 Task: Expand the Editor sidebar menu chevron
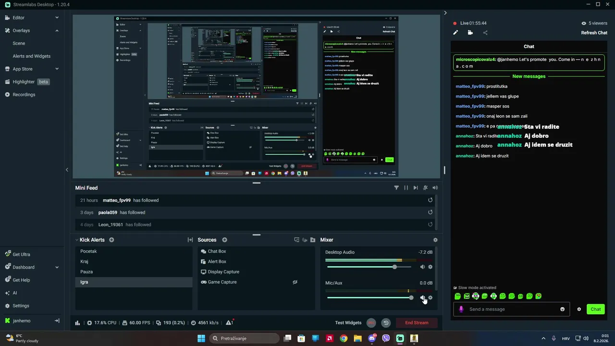click(57, 18)
